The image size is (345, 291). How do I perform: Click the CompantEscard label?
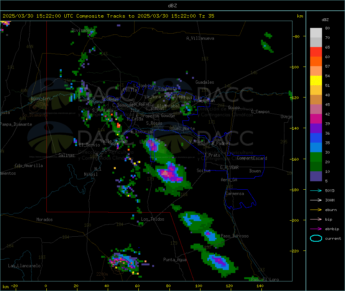click(x=252, y=158)
